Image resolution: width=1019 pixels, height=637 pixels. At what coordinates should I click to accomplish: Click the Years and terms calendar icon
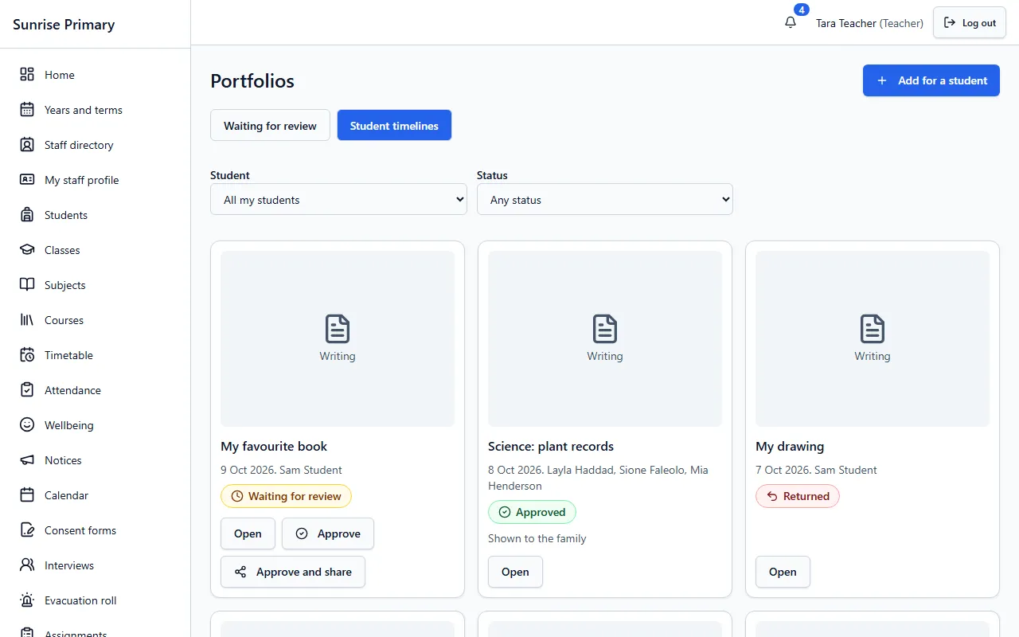coord(27,110)
